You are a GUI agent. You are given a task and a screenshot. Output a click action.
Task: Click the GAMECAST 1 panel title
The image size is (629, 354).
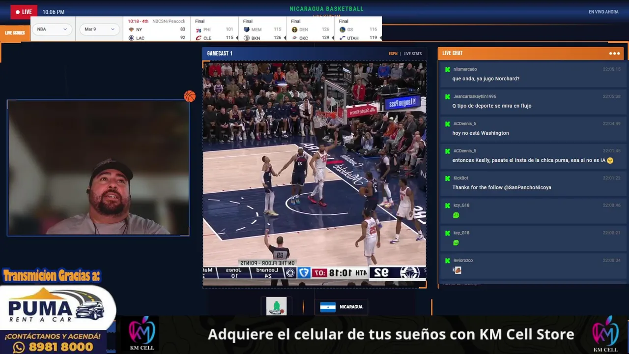pyautogui.click(x=220, y=53)
